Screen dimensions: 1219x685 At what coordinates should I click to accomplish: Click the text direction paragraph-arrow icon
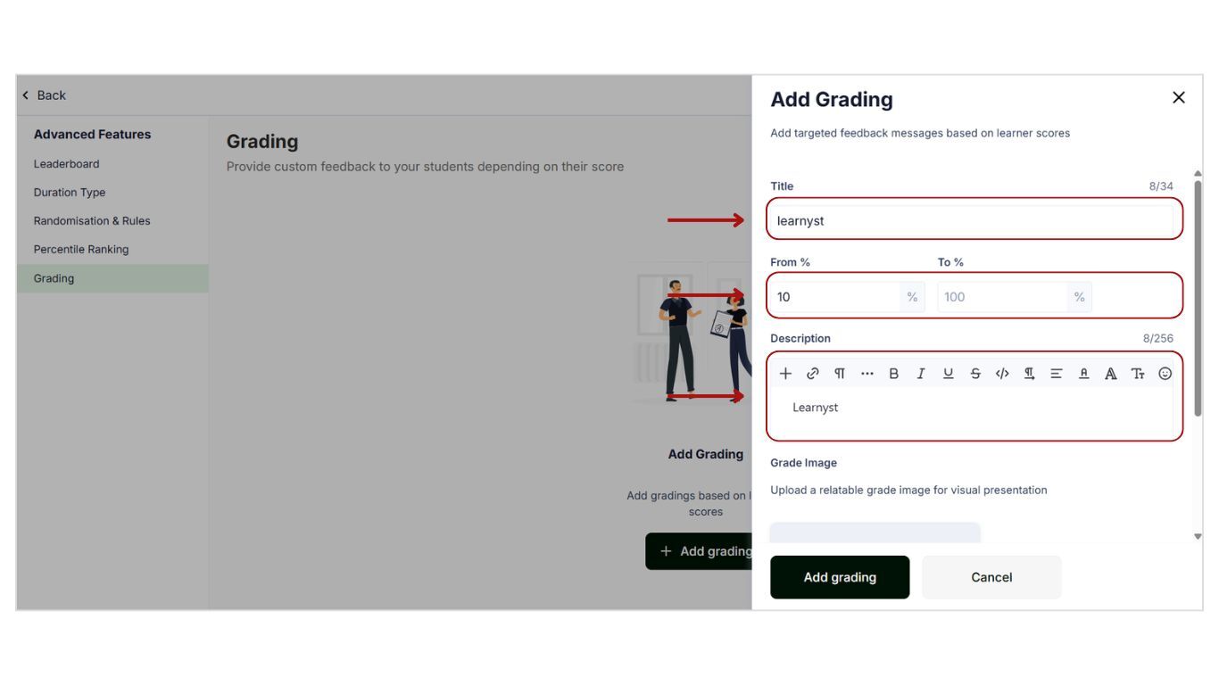click(x=1029, y=374)
